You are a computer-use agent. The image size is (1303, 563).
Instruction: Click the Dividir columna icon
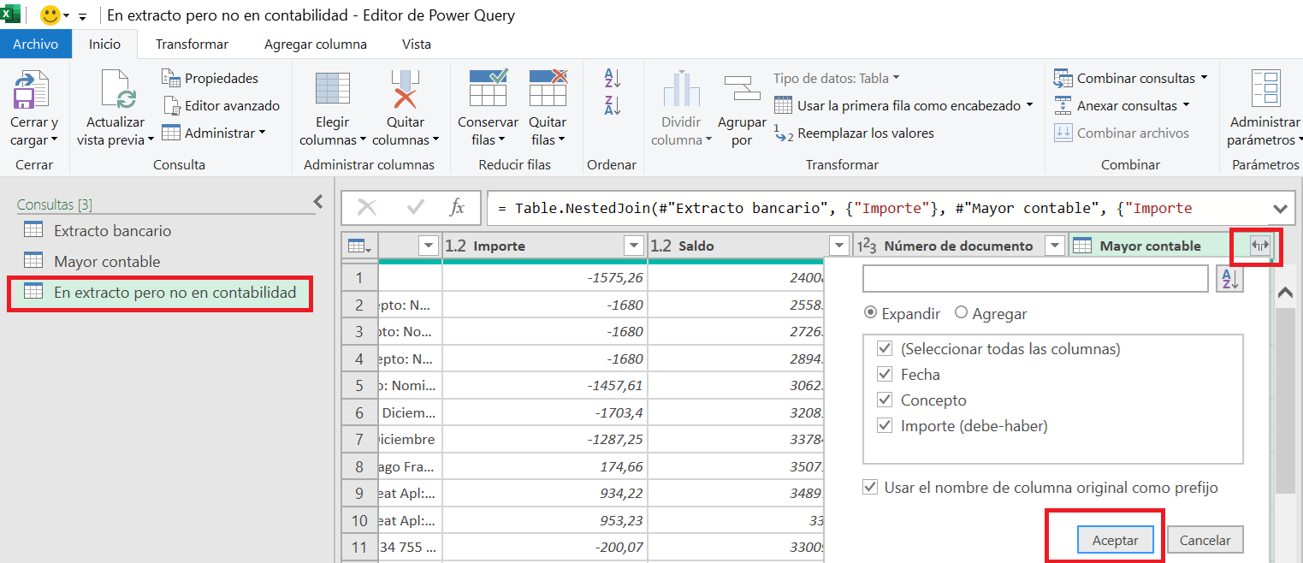point(681,91)
